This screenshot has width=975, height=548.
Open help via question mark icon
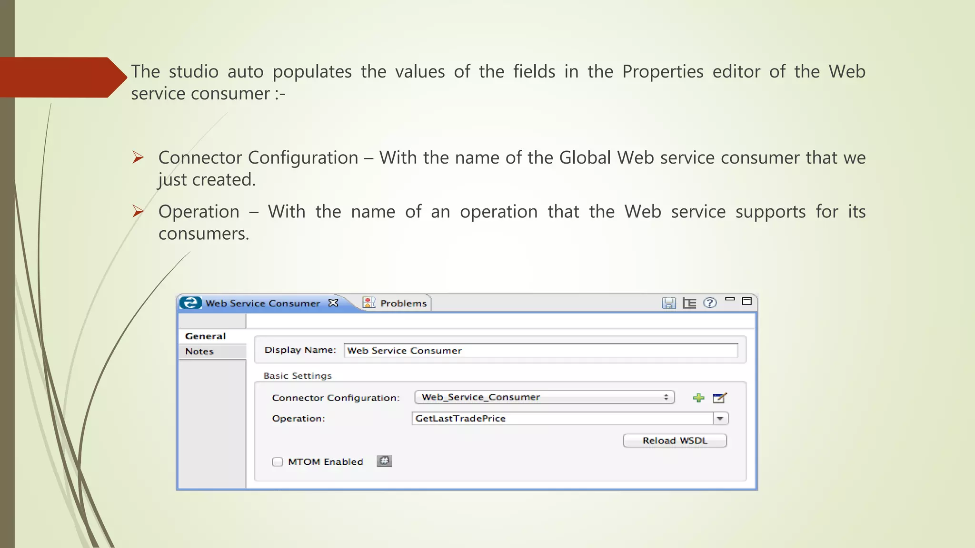point(709,303)
